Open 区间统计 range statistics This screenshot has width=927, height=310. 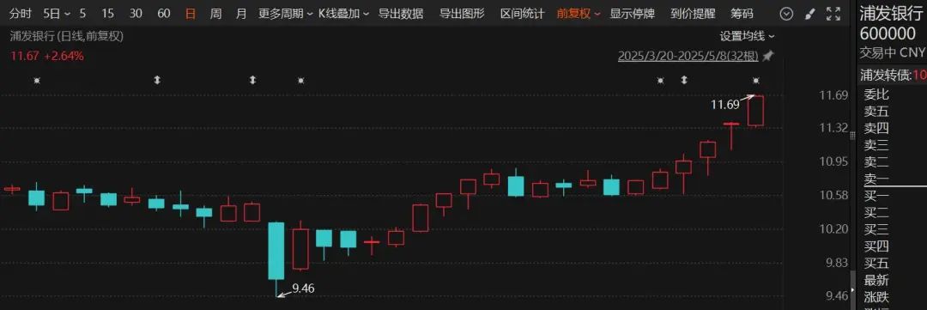(x=522, y=13)
